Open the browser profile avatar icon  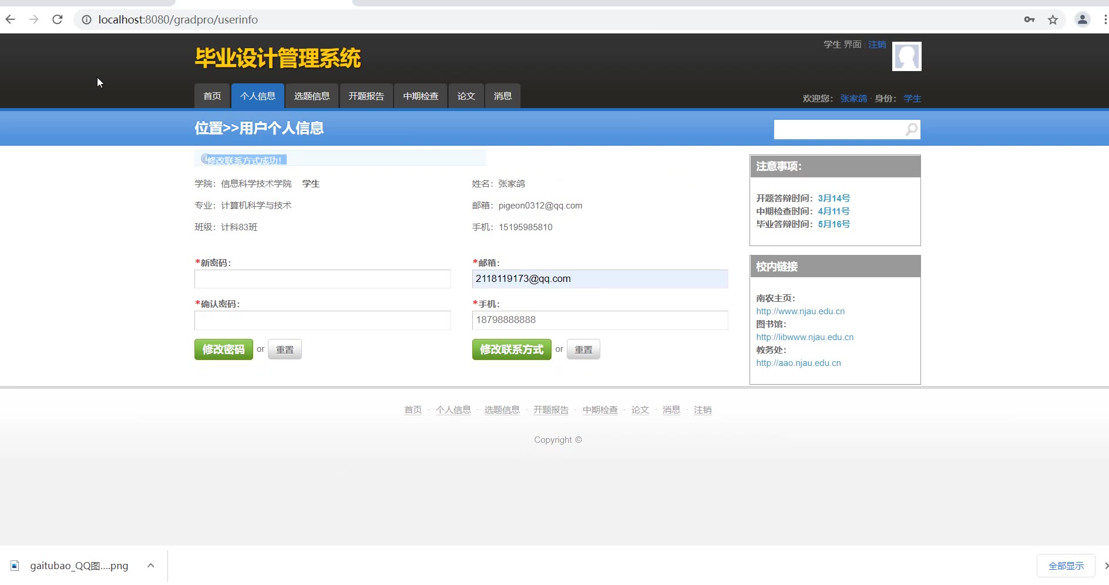1082,19
